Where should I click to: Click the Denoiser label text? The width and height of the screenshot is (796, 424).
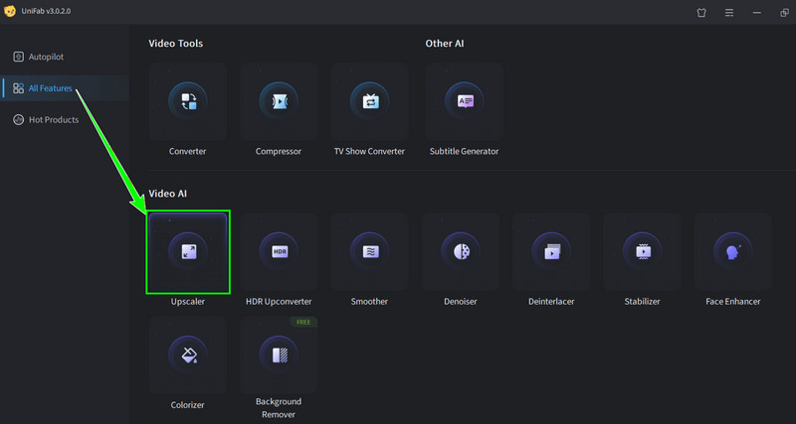[x=461, y=302]
